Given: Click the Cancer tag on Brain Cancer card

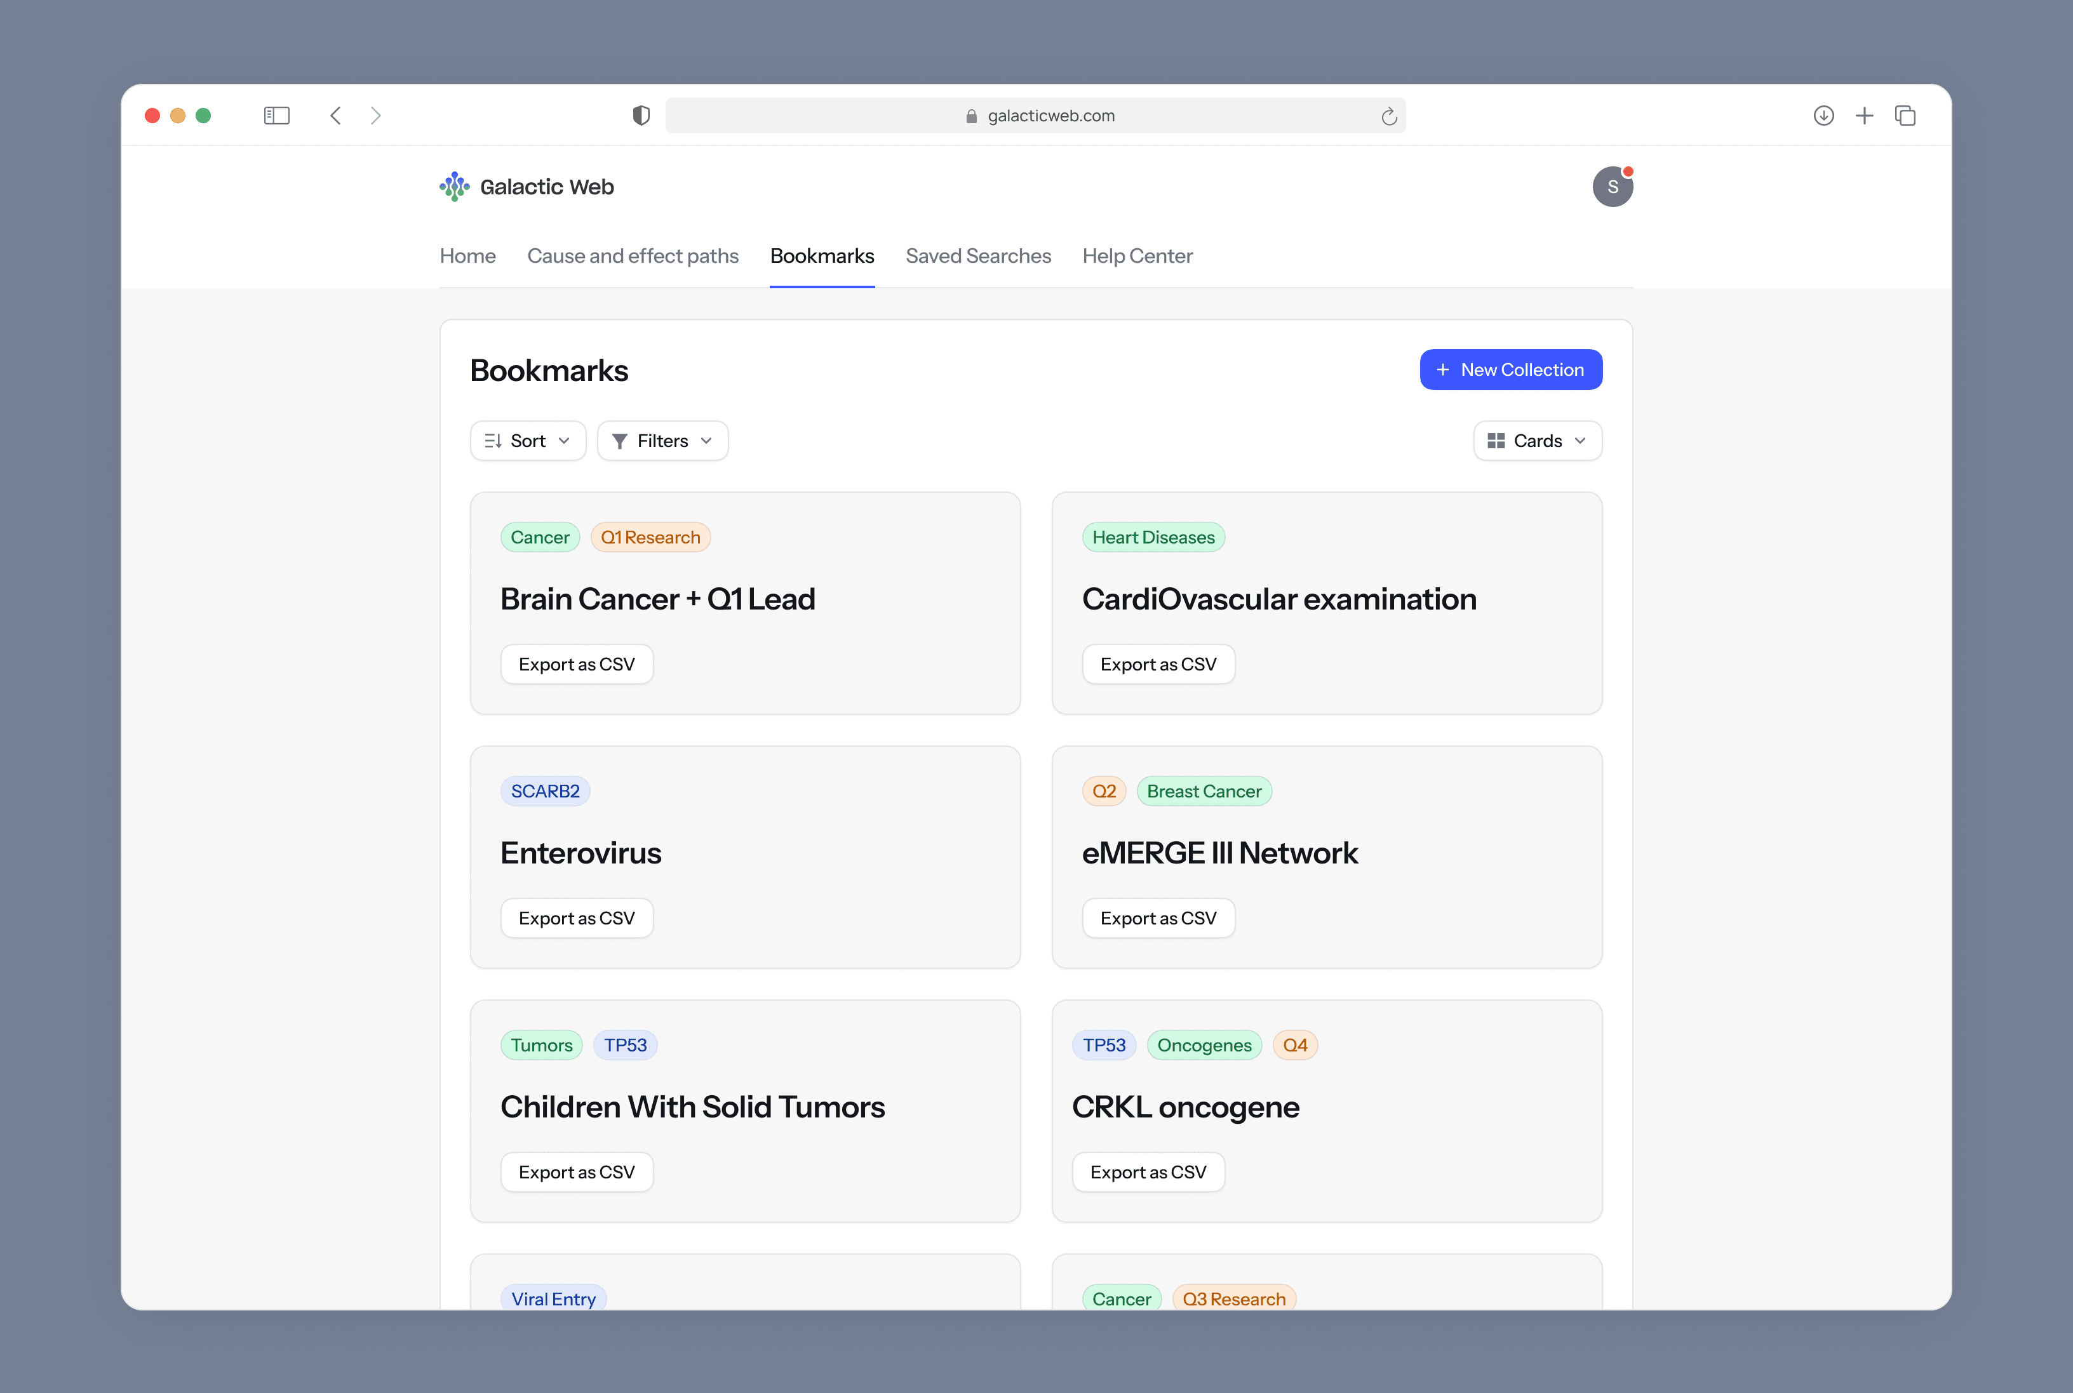Looking at the screenshot, I should point(539,538).
